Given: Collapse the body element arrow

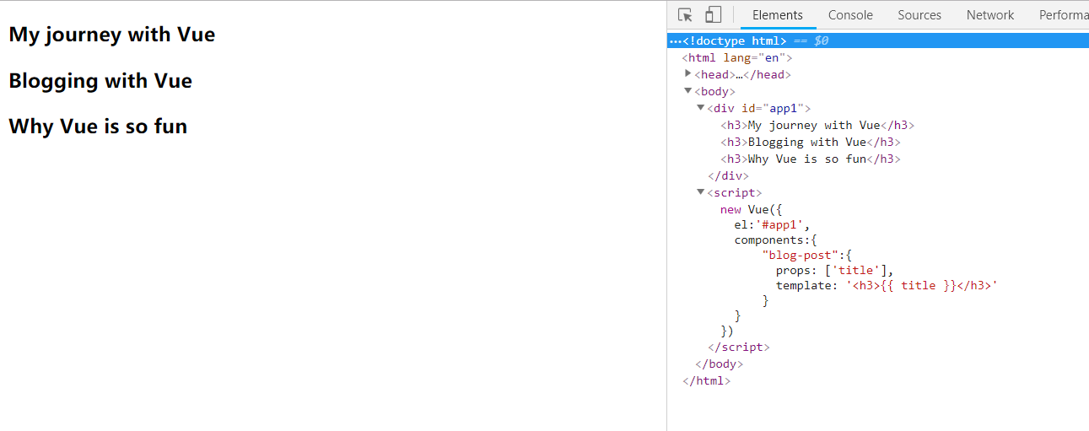Looking at the screenshot, I should (x=688, y=91).
